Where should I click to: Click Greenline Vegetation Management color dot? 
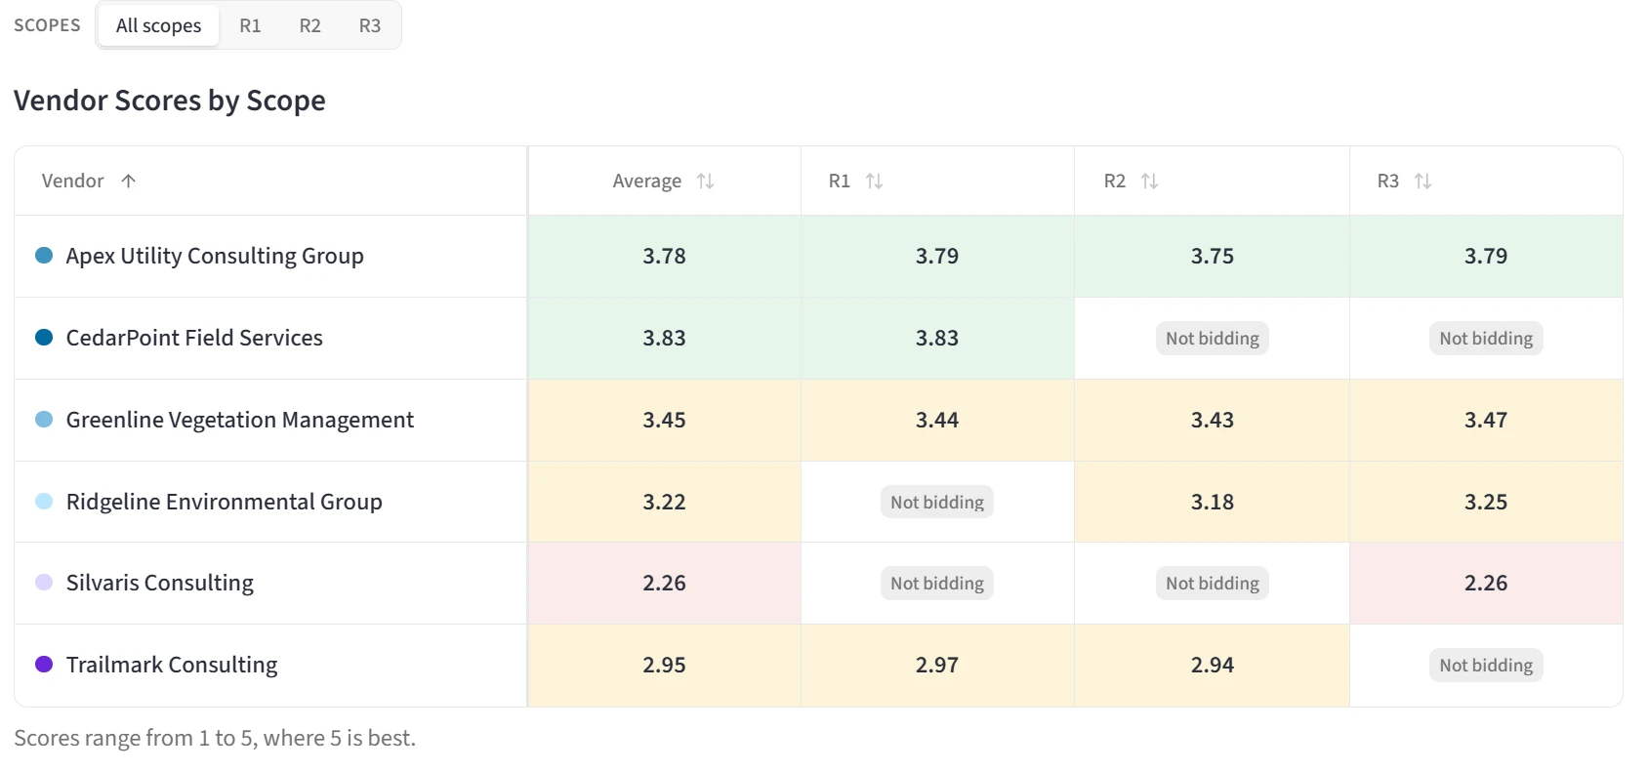(x=44, y=420)
